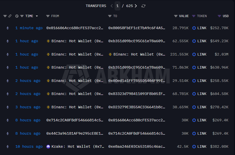
Task: Click LINK token icon on $382.08K row
Action: [x=194, y=147]
